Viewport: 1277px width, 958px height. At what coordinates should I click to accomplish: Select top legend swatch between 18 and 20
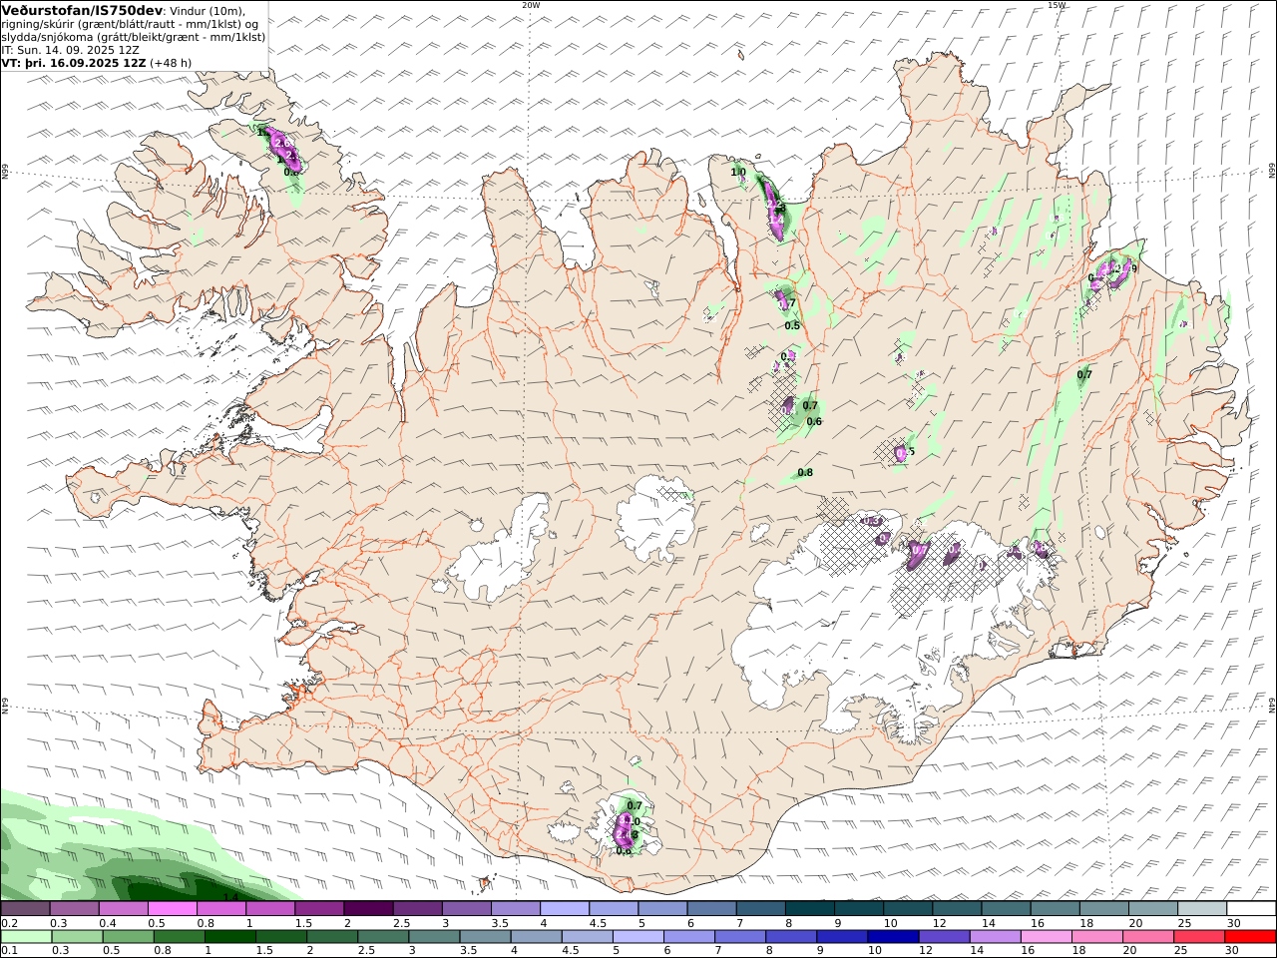[x=1103, y=909]
